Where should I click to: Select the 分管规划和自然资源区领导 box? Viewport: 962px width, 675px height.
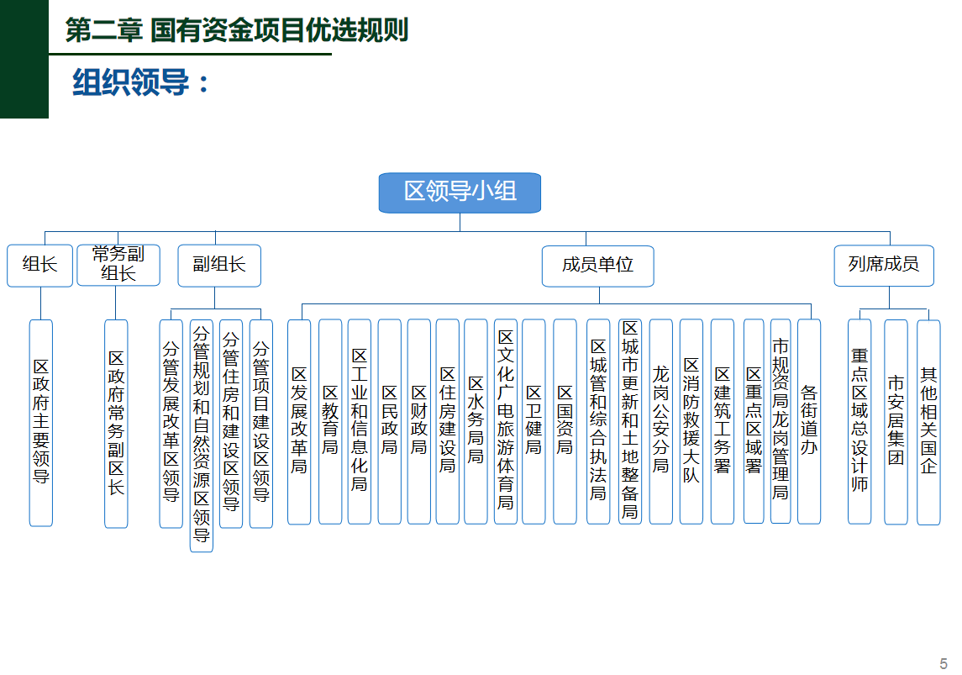click(x=202, y=435)
